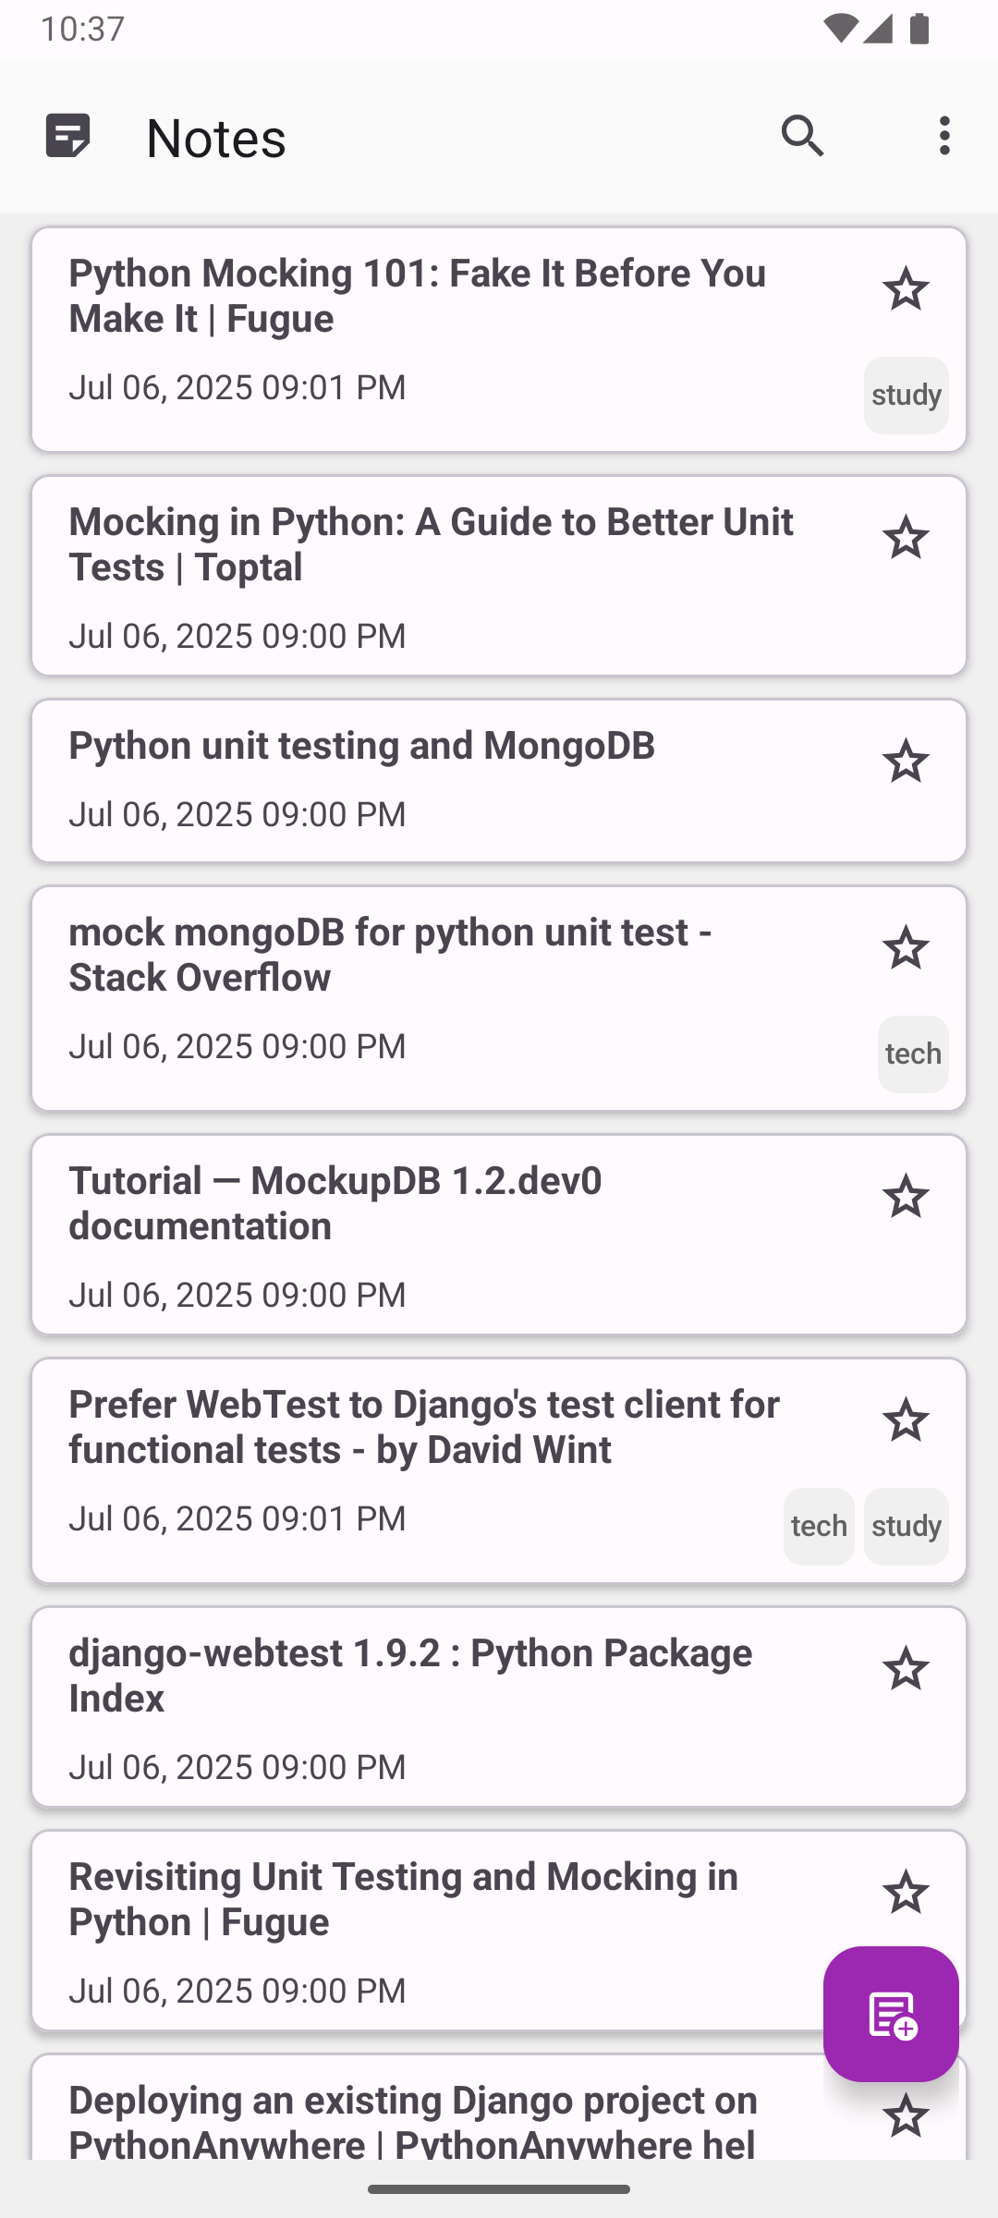This screenshot has height=2218, width=998.
Task: Select the study tag on Python Mocking 101
Action: tap(906, 395)
